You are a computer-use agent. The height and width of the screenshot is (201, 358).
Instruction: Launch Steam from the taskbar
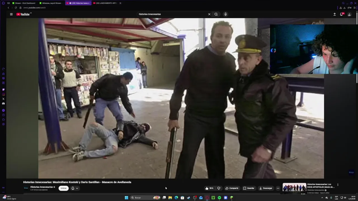click(189, 198)
